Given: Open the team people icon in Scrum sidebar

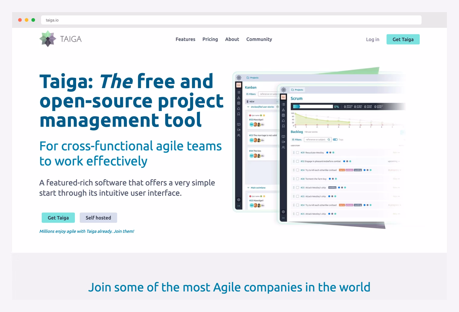Looking at the screenshot, I should click(x=283, y=147).
